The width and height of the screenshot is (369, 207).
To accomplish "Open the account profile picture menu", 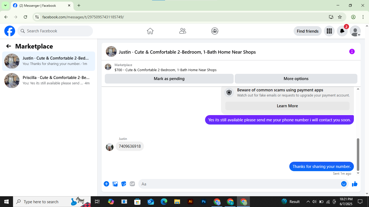I will coord(355,31).
